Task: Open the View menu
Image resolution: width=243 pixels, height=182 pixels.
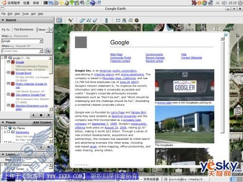Action: [17, 14]
